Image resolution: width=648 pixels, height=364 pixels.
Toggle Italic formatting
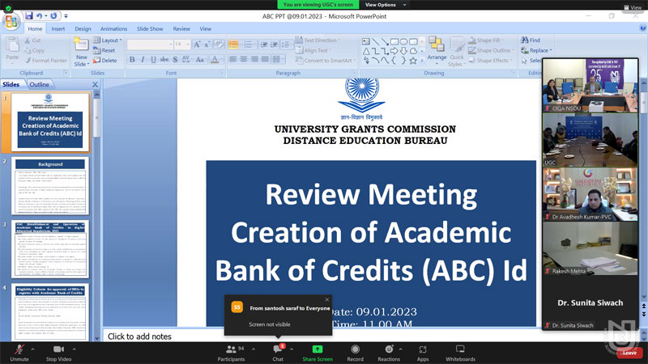(x=143, y=59)
